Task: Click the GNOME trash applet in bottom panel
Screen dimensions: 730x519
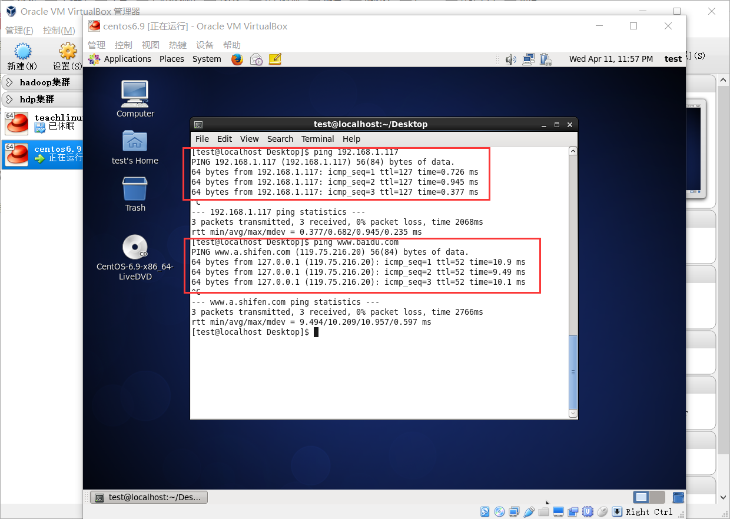Action: (x=678, y=497)
